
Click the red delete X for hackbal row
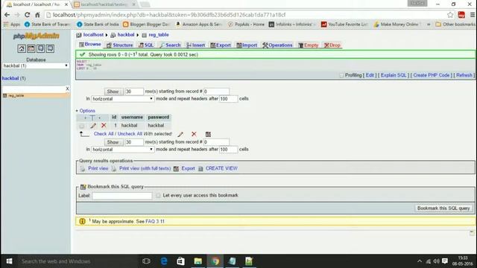[x=104, y=126]
